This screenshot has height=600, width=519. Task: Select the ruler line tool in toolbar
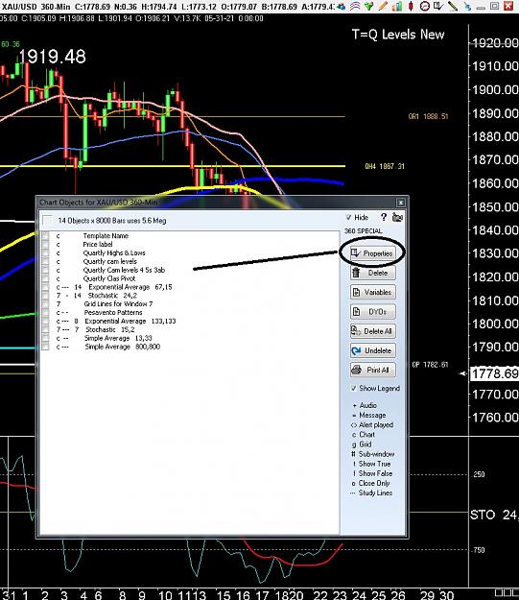tap(453, 6)
